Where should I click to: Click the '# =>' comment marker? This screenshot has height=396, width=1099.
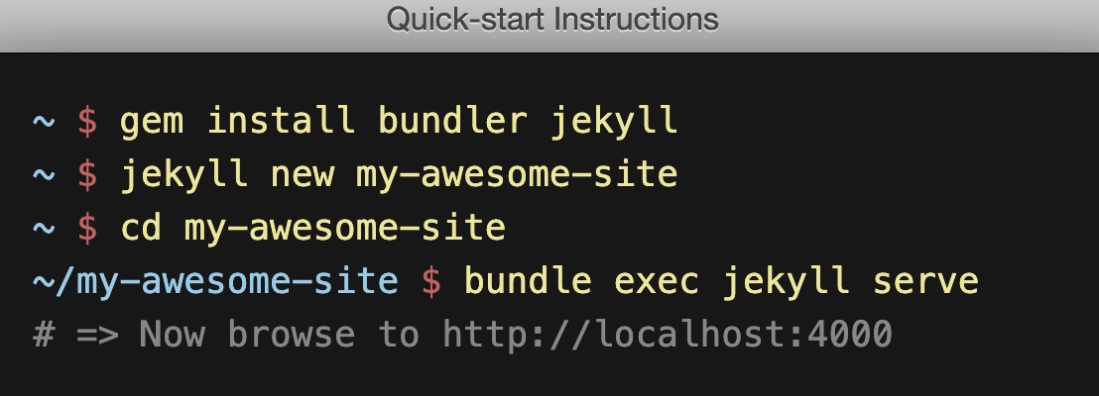(76, 335)
